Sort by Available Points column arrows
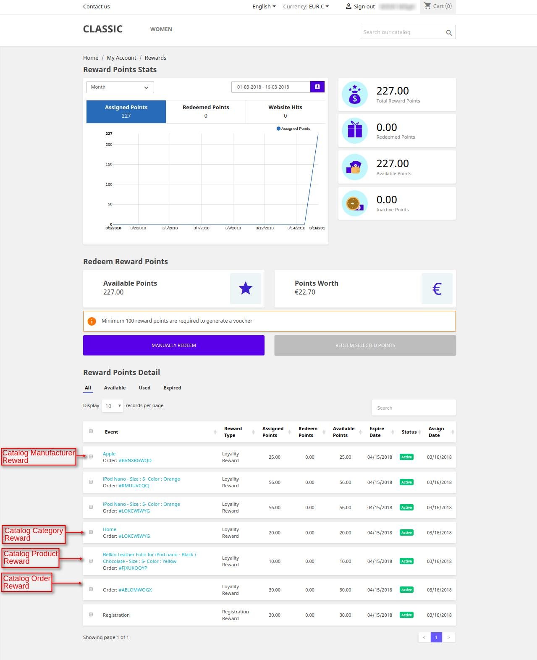This screenshot has width=537, height=660. click(x=360, y=432)
